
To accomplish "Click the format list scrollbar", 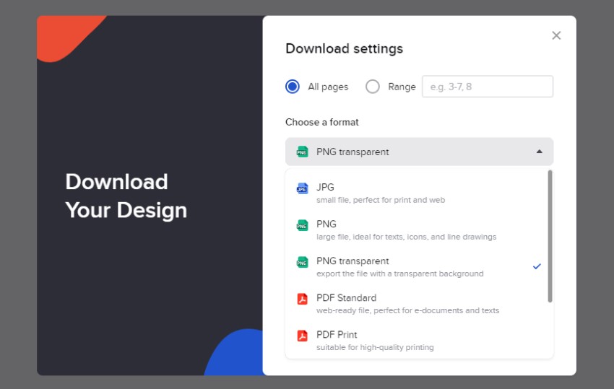I will [x=550, y=236].
